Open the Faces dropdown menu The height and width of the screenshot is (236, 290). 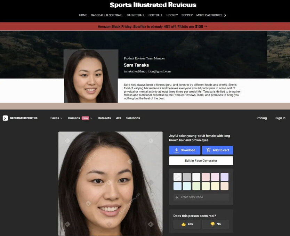click(x=56, y=118)
